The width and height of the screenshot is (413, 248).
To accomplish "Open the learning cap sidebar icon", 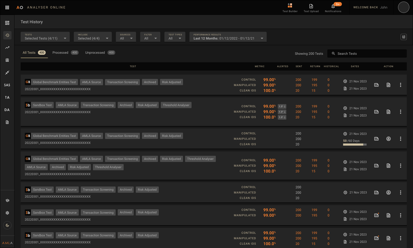I will (7, 200).
